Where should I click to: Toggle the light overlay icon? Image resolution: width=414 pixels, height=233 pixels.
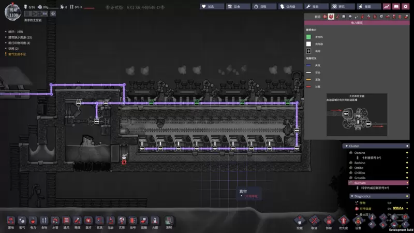(x=350, y=17)
